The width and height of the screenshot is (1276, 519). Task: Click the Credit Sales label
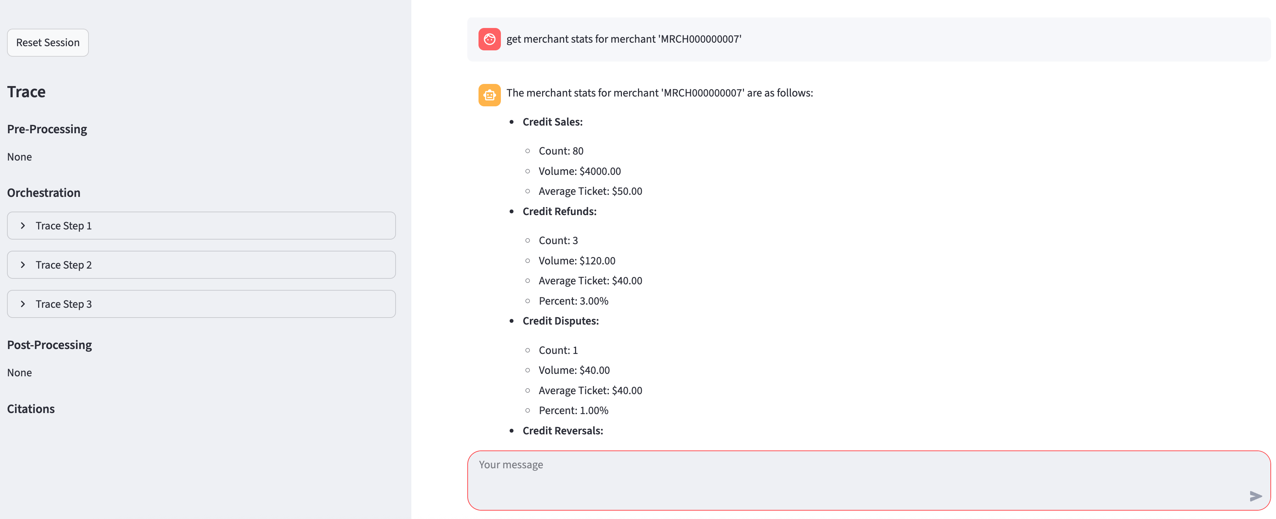(552, 122)
